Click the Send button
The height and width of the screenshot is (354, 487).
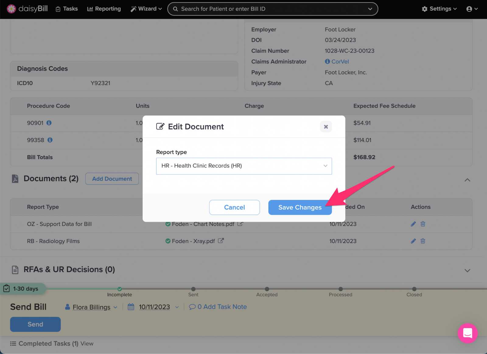coord(35,324)
